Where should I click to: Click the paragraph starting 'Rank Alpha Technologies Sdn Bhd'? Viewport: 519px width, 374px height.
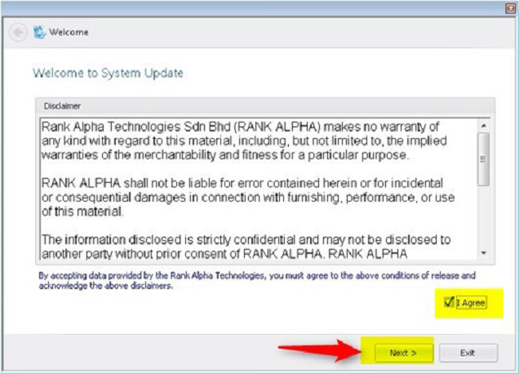point(244,140)
